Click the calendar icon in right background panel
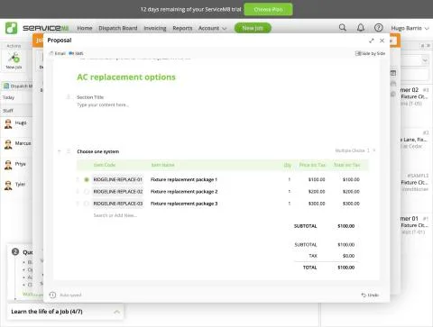Image resolution: width=433 pixels, height=327 pixels. 393,73
